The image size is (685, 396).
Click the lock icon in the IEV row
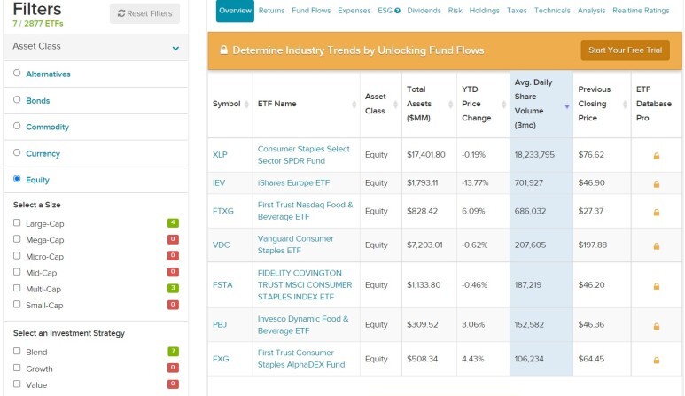click(x=656, y=184)
